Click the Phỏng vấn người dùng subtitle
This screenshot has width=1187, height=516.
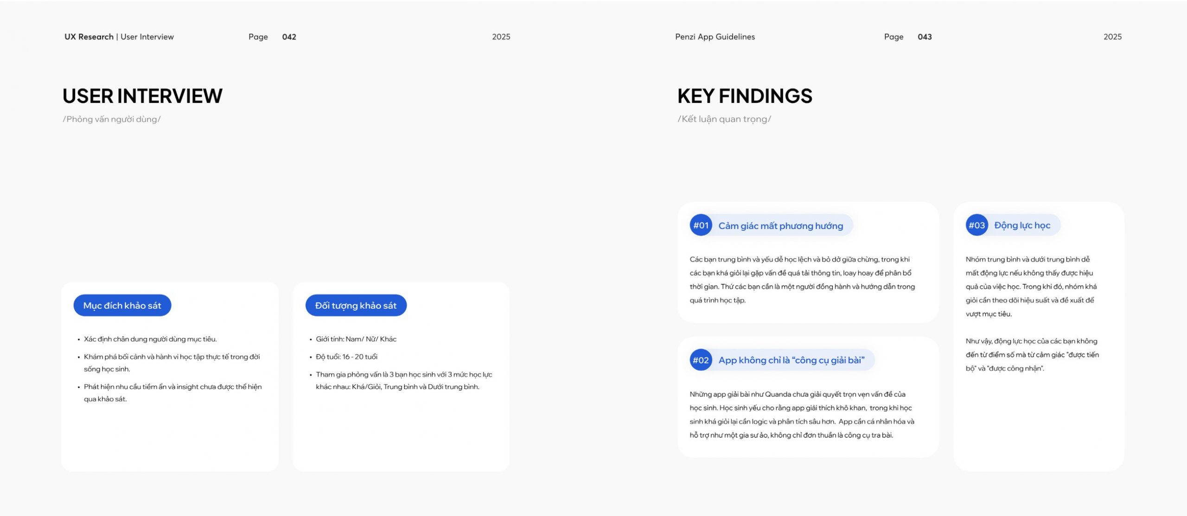point(112,119)
